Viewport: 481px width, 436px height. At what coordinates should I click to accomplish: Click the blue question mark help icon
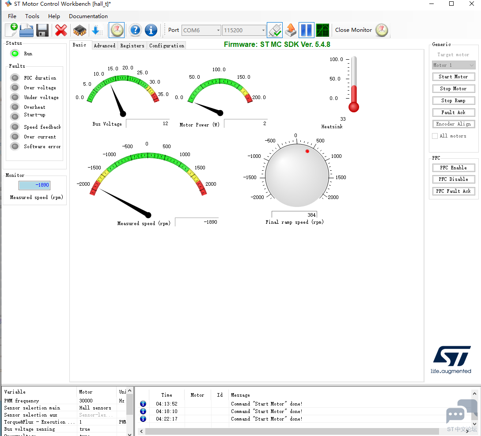135,30
